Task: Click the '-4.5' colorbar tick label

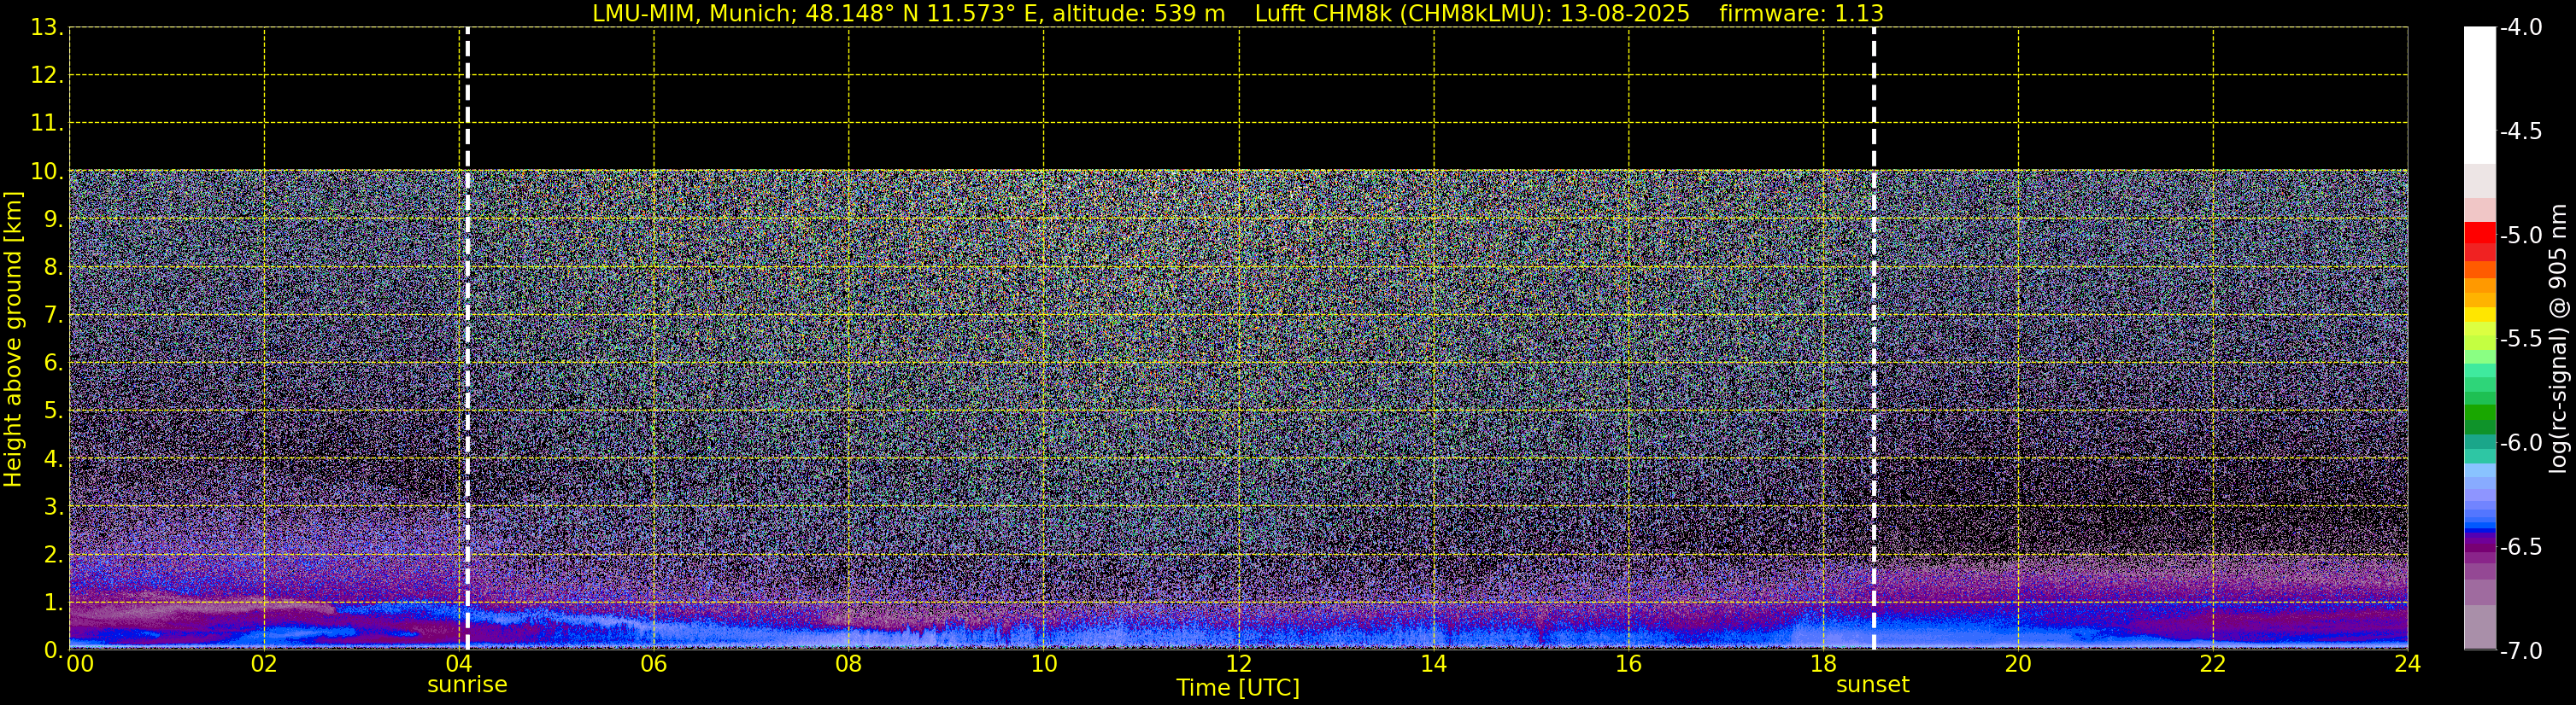Action: pos(2520,131)
